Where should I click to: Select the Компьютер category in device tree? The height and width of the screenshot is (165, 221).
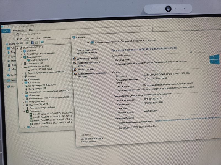point(34,82)
